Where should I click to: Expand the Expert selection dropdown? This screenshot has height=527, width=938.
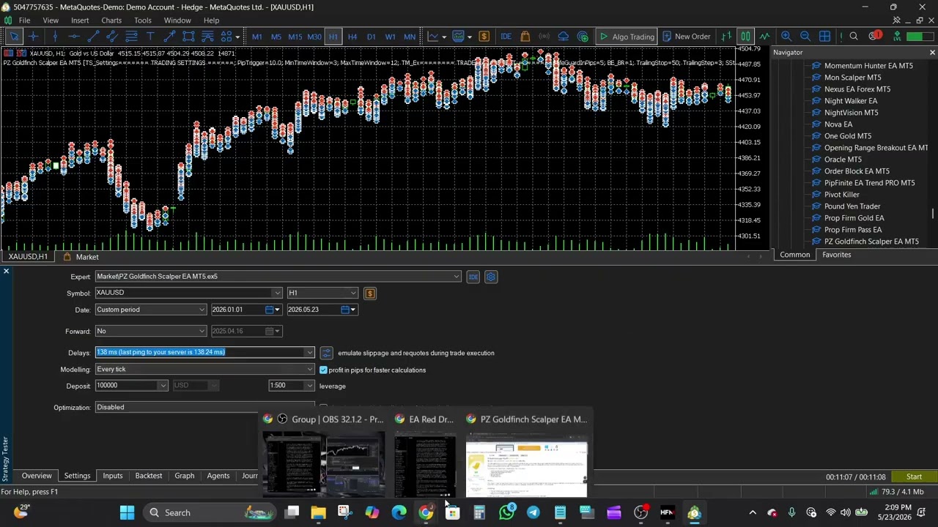click(456, 277)
